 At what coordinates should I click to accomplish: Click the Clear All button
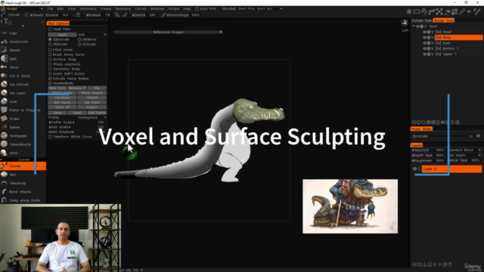(62, 107)
